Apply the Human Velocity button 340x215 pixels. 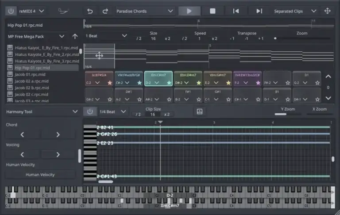coord(40,175)
